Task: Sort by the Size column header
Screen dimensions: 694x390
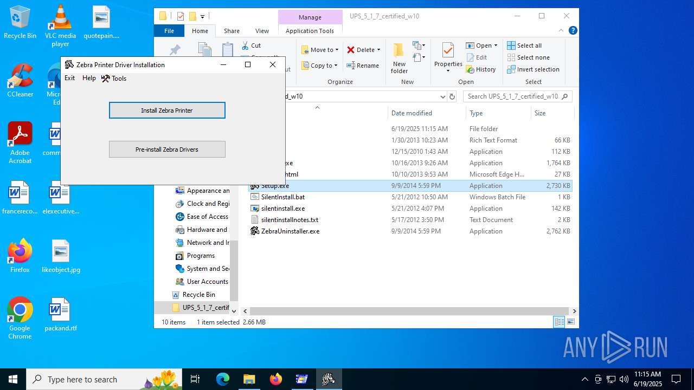Action: click(x=552, y=113)
